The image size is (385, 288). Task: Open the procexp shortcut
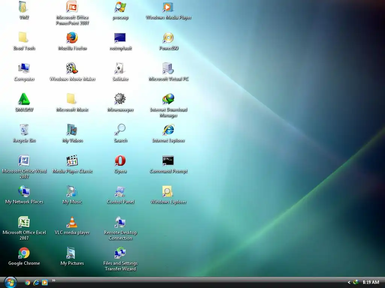[120, 7]
